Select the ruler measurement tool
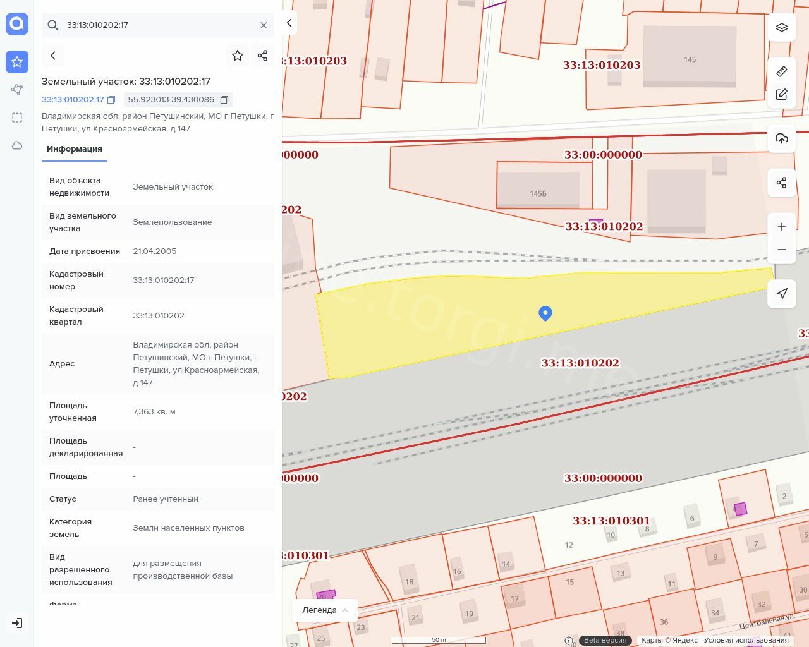Viewport: 809px width, 647px height. tap(782, 71)
